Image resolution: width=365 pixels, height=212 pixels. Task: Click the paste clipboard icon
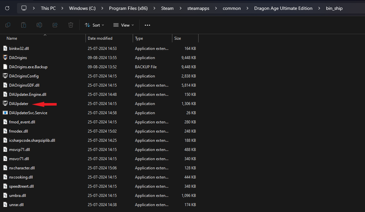click(x=24, y=25)
